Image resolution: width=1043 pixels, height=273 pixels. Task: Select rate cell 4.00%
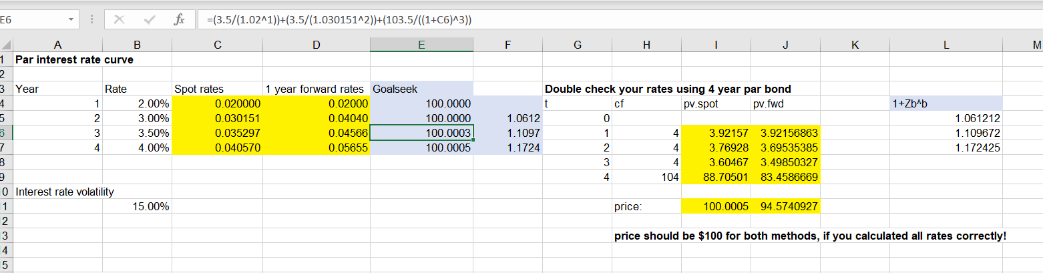(x=137, y=148)
